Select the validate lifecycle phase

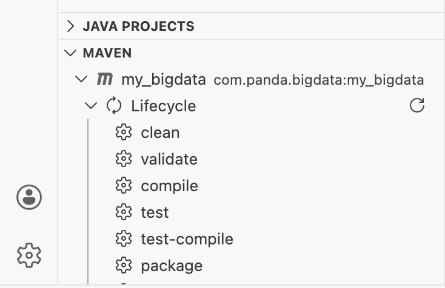(169, 159)
